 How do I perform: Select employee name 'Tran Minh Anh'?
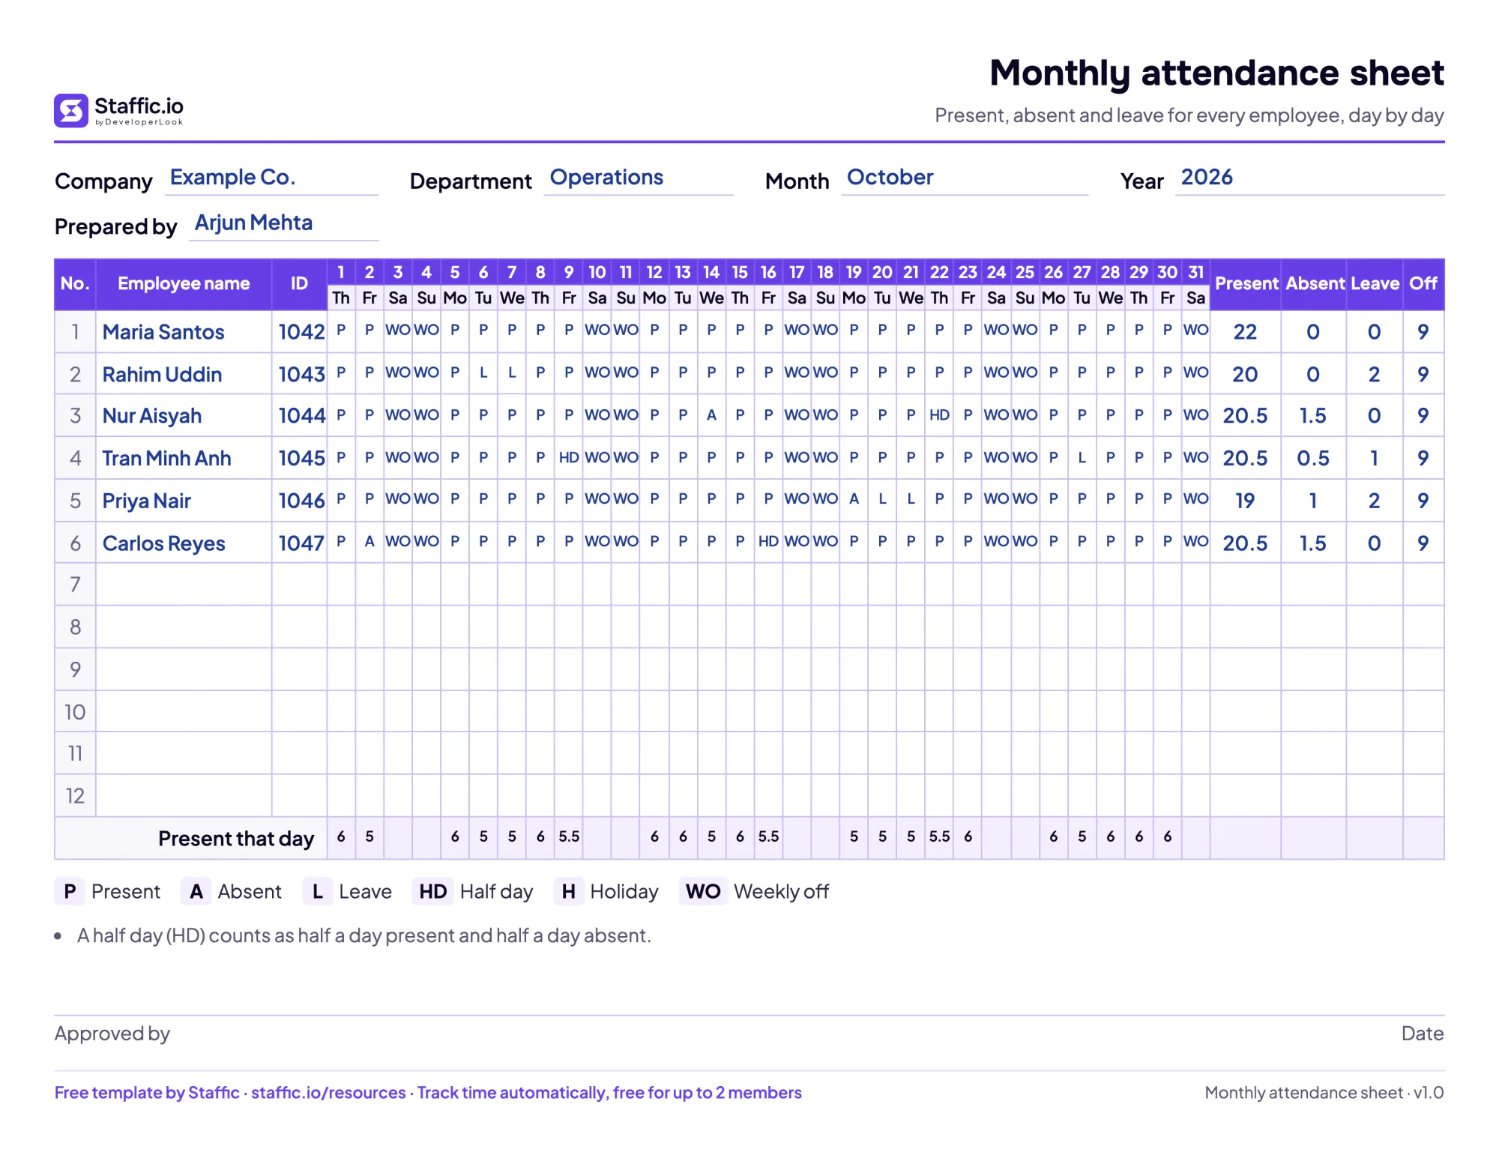point(166,458)
